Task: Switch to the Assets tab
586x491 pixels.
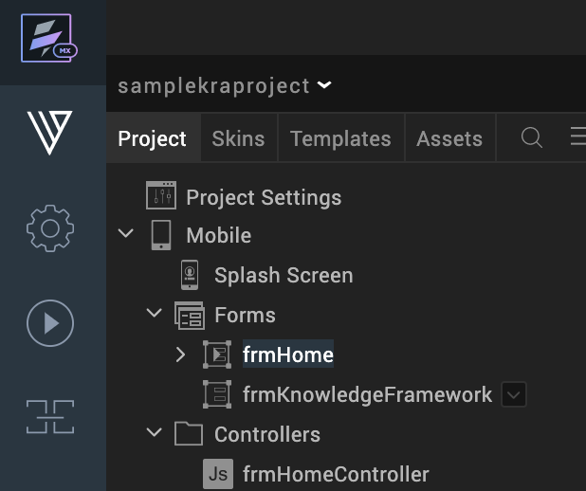Action: [449, 138]
